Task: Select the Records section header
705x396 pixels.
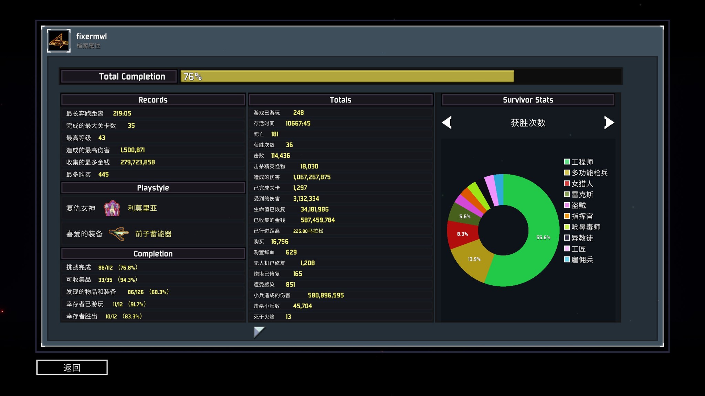Action: pyautogui.click(x=153, y=100)
